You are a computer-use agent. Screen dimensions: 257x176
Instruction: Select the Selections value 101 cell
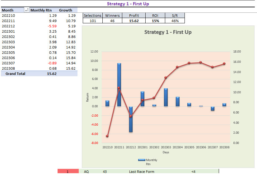tap(93, 21)
